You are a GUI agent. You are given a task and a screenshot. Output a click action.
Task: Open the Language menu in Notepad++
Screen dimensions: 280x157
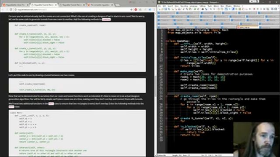pyautogui.click(x=193, y=6)
